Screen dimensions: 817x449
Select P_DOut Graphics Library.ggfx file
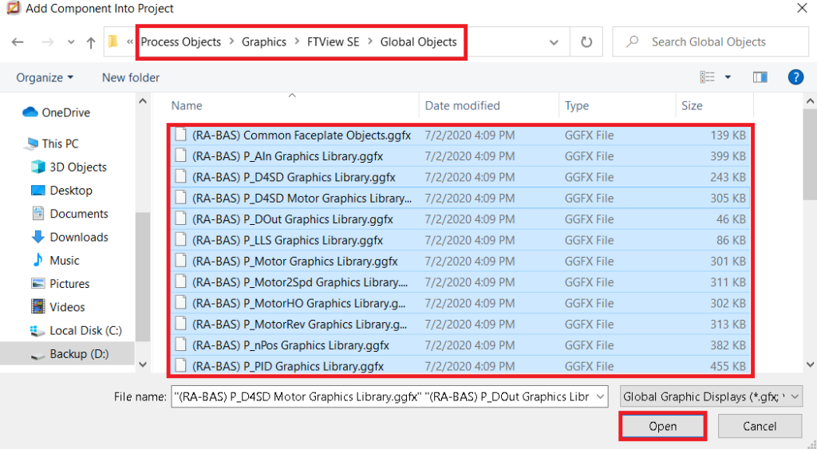460,219
